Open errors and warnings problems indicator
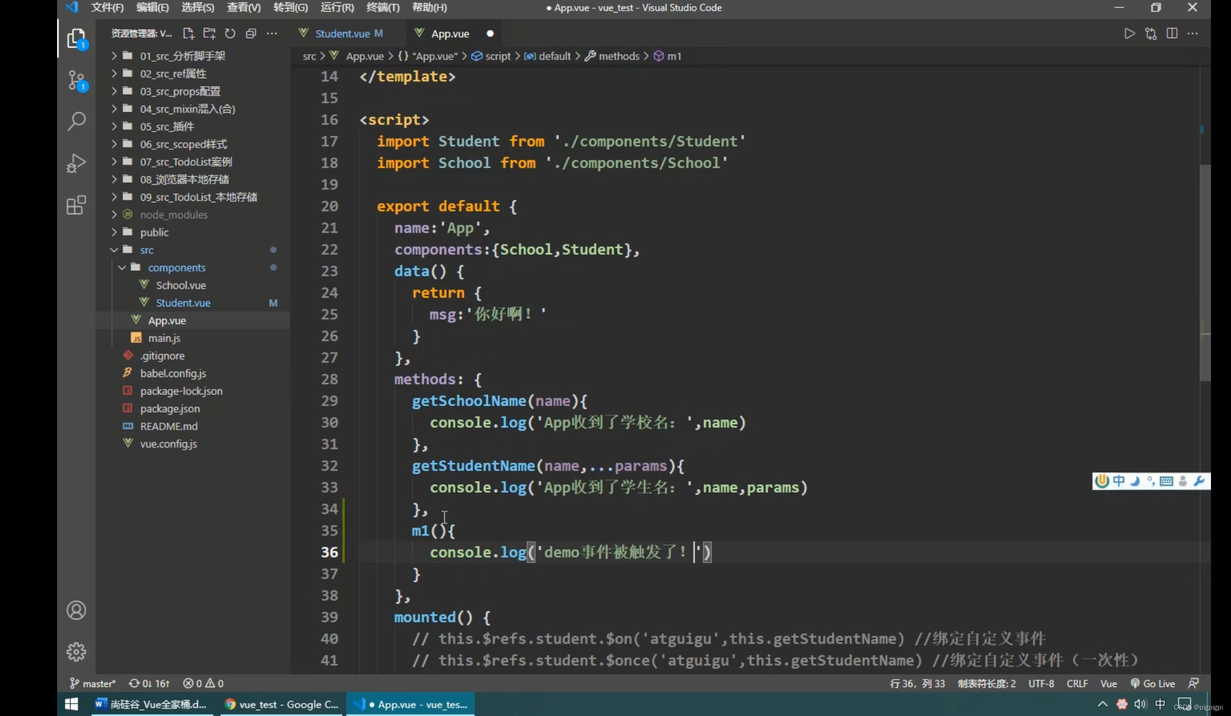1231x716 pixels. point(203,683)
